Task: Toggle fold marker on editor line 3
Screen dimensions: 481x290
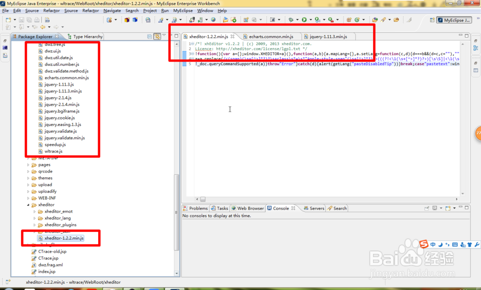Action: 193,54
